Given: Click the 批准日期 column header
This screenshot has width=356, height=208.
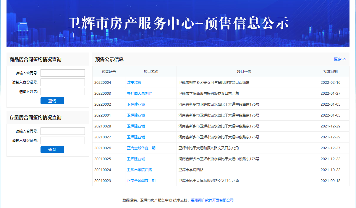Looking at the screenshot, I should coord(330,72).
